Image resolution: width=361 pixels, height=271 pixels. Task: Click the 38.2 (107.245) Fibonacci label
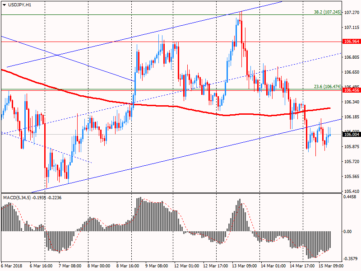(328, 12)
